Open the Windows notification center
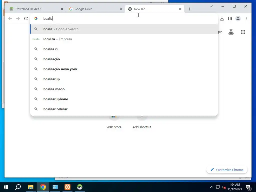This screenshot has height=192, width=256. click(x=248, y=187)
